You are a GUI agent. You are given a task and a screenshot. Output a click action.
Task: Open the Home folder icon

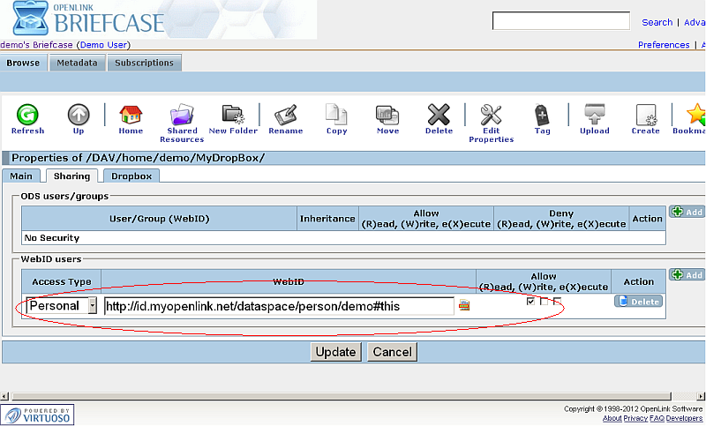(131, 119)
